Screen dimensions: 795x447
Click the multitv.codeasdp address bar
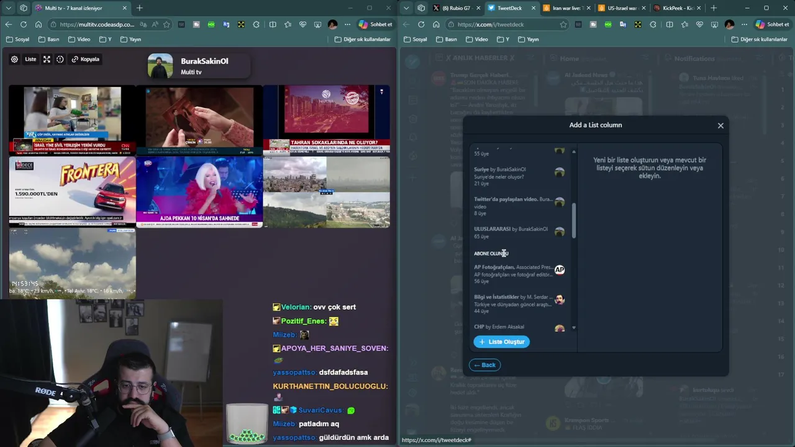pyautogui.click(x=97, y=24)
